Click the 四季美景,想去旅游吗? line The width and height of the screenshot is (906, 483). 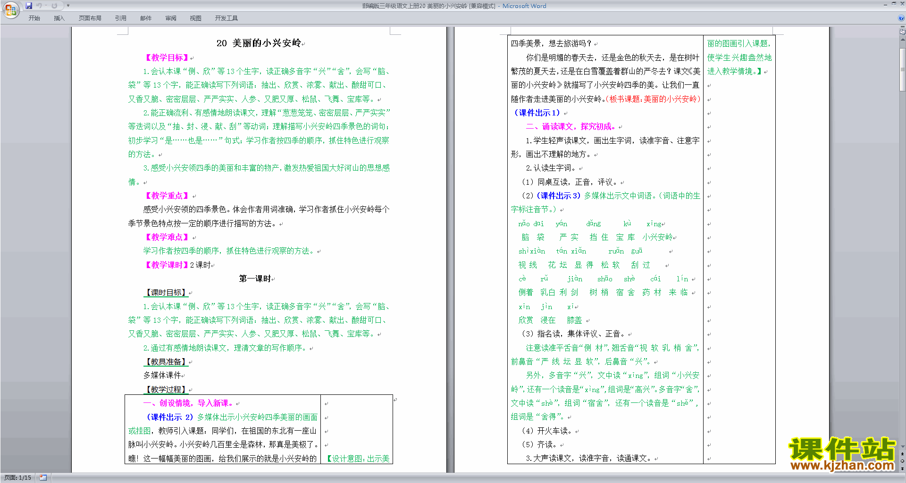(x=552, y=43)
